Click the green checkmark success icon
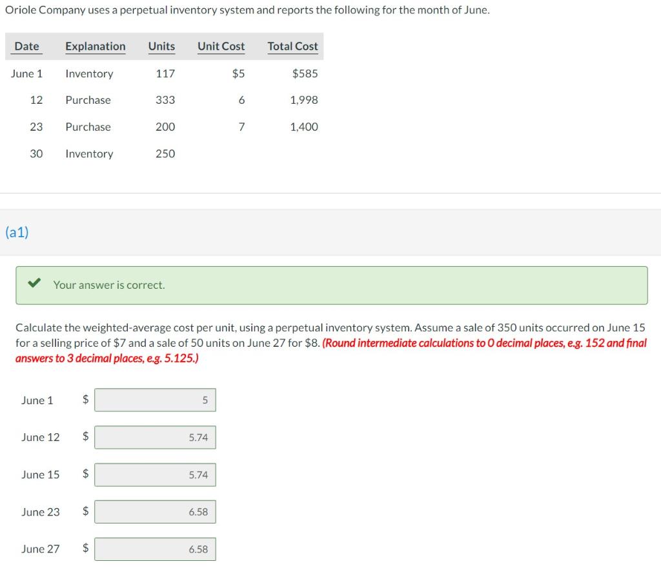The width and height of the screenshot is (661, 586). 34,284
